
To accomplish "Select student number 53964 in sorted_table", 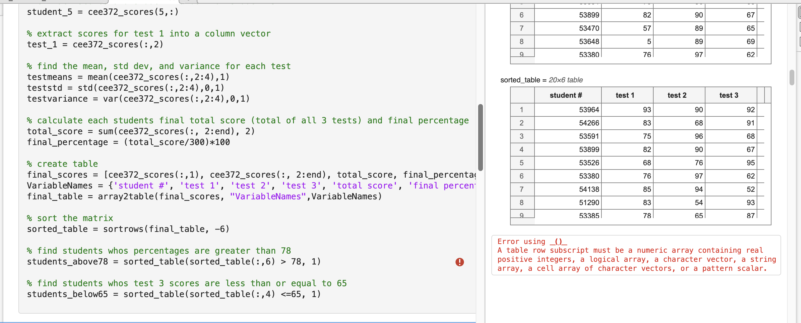I will (589, 109).
